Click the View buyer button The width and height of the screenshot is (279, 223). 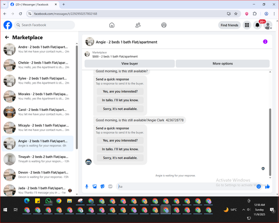tap(129, 64)
